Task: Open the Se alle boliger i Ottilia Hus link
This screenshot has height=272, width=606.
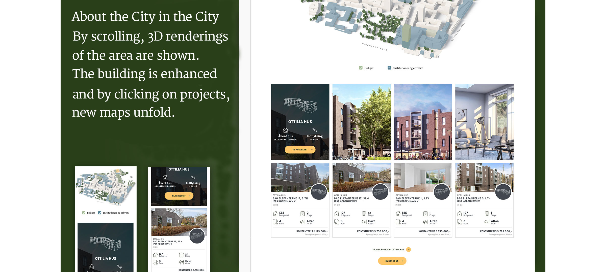Action: click(388, 250)
